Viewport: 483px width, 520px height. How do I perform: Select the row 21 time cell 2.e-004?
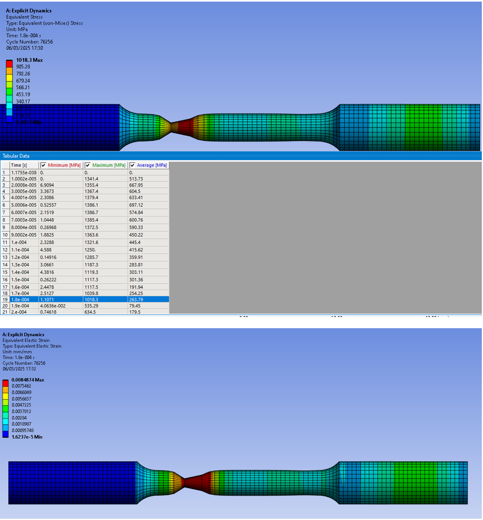tap(20, 312)
